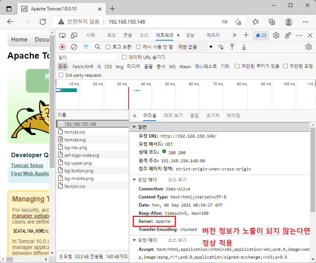The height and width of the screenshot is (263, 316).
Task: Click the page vertical scrollbar
Action: [52, 101]
